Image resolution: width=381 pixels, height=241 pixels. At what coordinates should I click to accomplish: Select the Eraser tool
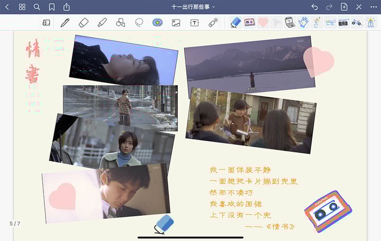click(83, 23)
